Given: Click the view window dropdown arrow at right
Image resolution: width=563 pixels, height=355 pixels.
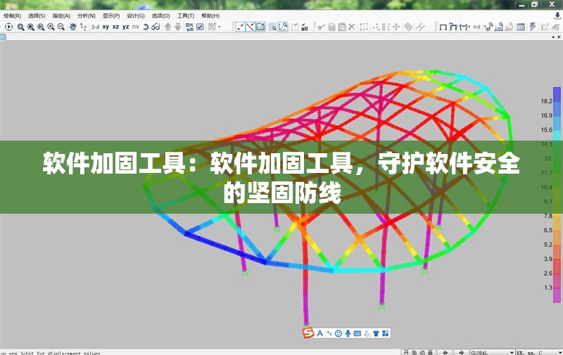Looking at the screenshot, I should (x=553, y=37).
